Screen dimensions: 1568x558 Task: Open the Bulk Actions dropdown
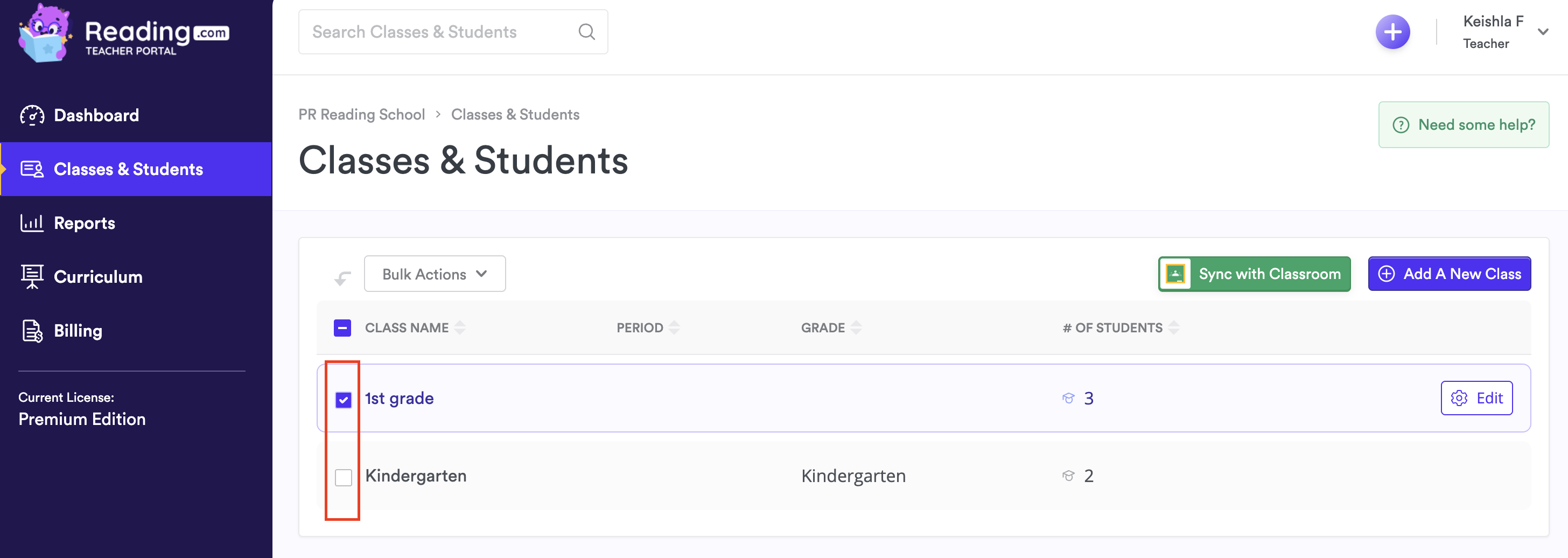pos(435,274)
